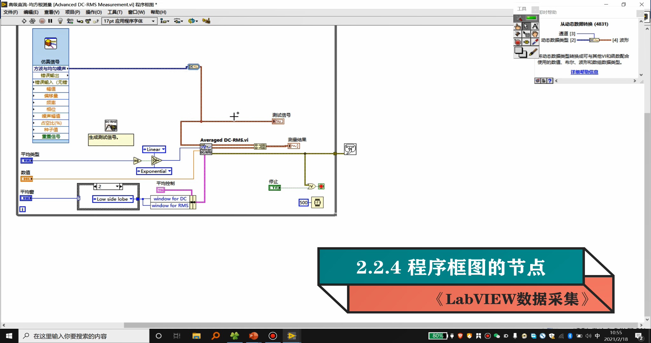The image size is (651, 343).
Task: Pause VI execution
Action: click(50, 21)
